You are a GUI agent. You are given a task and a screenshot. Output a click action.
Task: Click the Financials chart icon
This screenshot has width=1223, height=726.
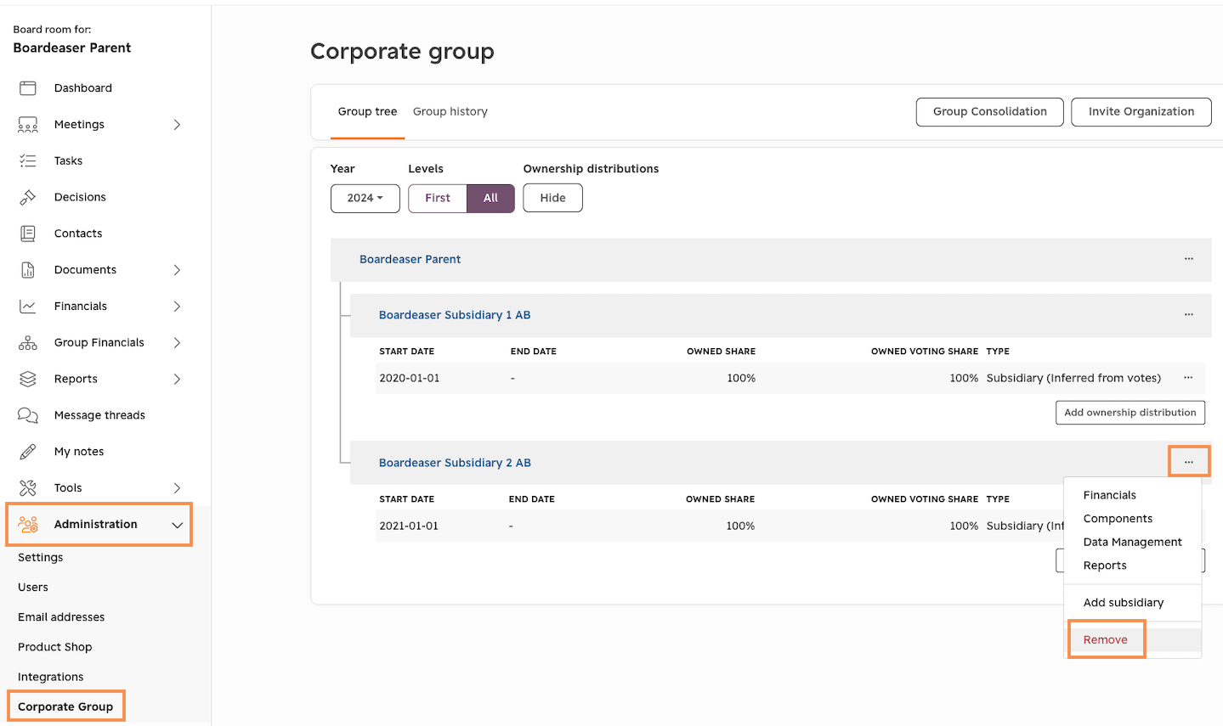tap(28, 307)
